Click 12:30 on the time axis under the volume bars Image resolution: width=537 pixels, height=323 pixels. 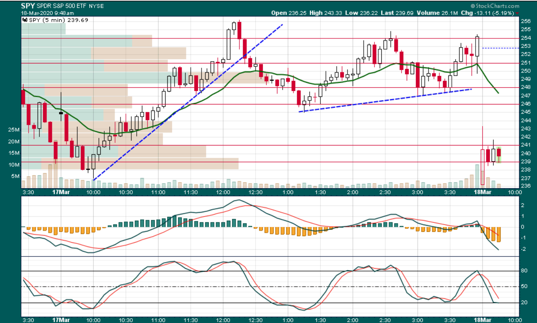[x=255, y=192]
